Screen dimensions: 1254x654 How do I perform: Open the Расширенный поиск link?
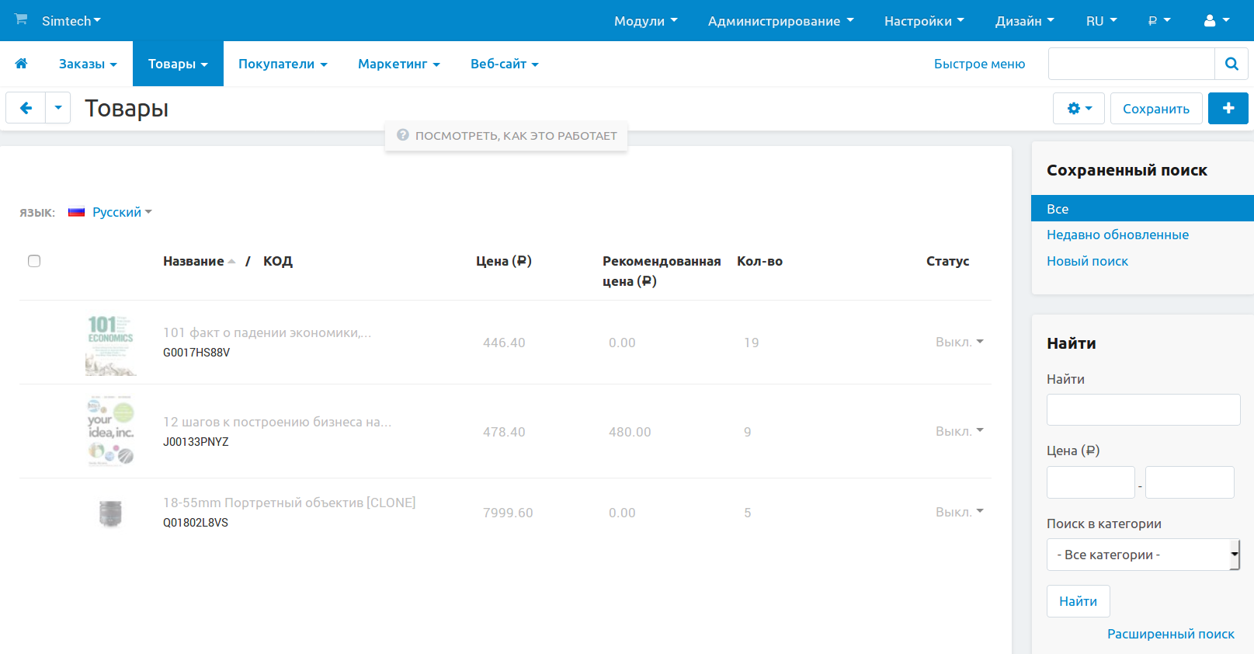point(1170,634)
